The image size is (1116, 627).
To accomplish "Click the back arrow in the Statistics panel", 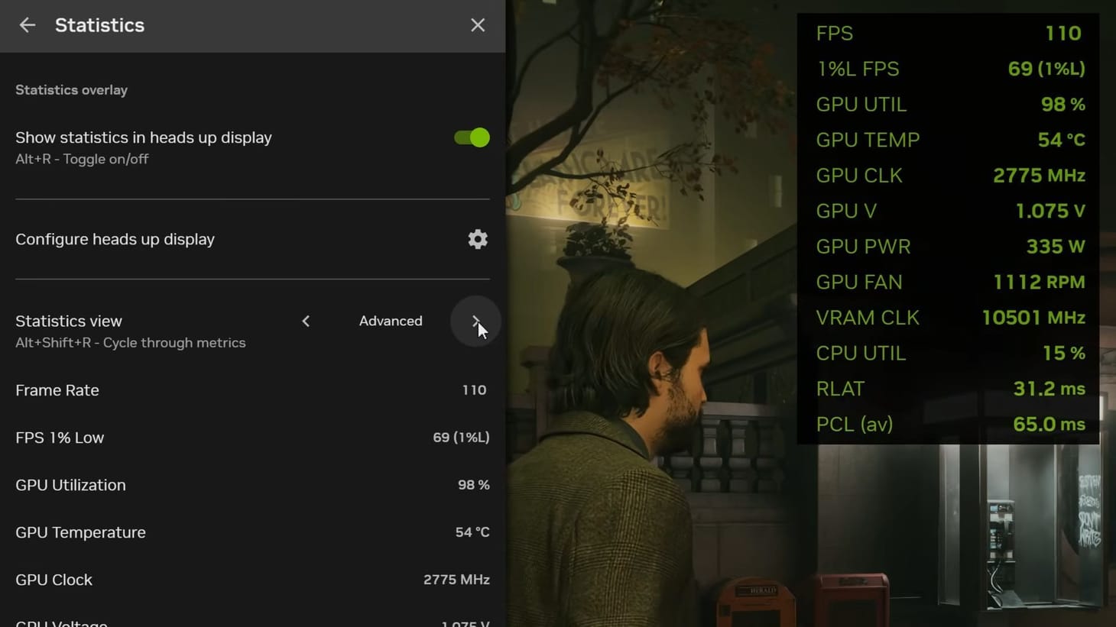I will 27,25.
